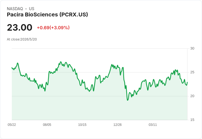The width and height of the screenshot is (202, 139).
Task: Click the US market label
Action: (x=32, y=9)
